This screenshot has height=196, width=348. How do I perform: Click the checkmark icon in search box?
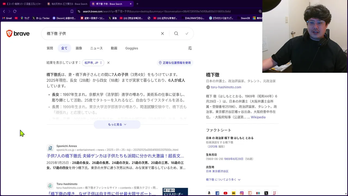tap(187, 33)
